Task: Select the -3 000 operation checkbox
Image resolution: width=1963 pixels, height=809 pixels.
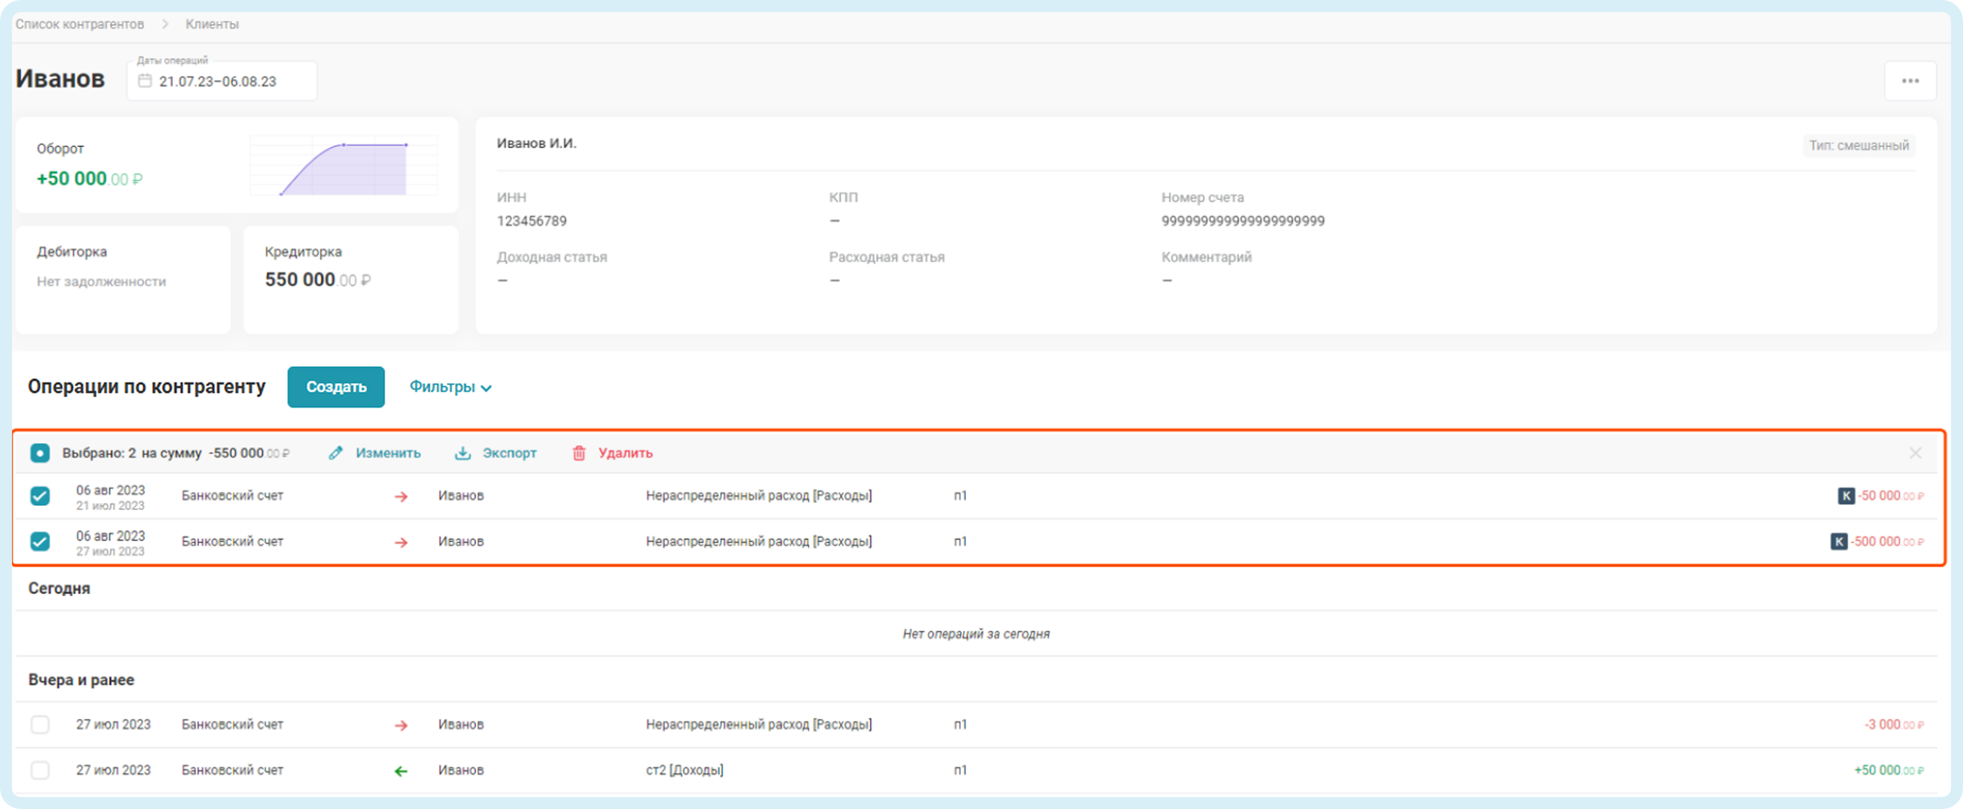Action: (39, 725)
